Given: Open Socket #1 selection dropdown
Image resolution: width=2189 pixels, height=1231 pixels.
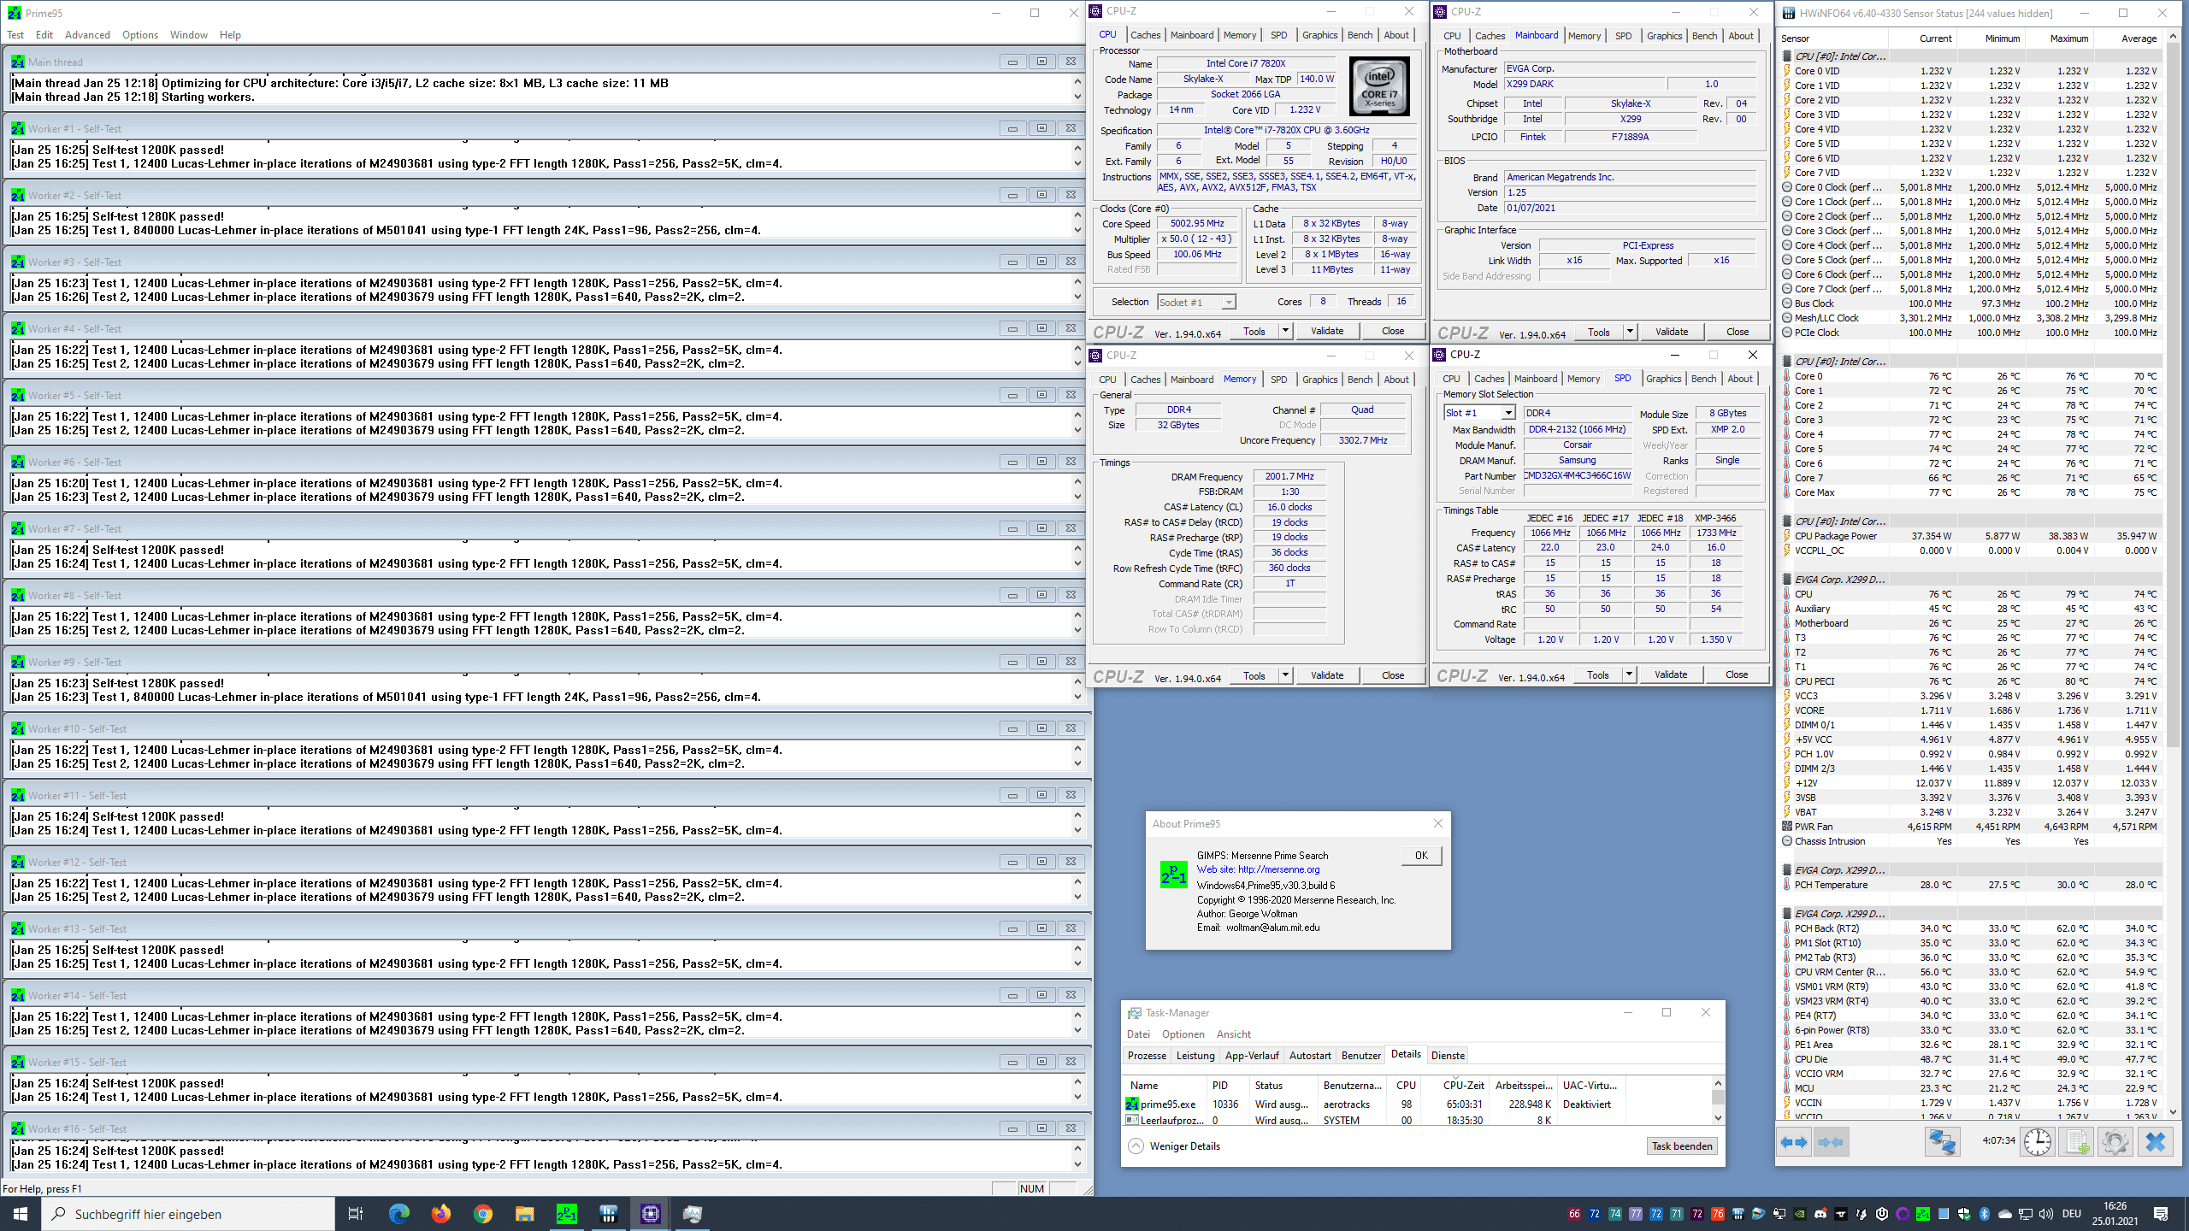Looking at the screenshot, I should (x=1196, y=302).
